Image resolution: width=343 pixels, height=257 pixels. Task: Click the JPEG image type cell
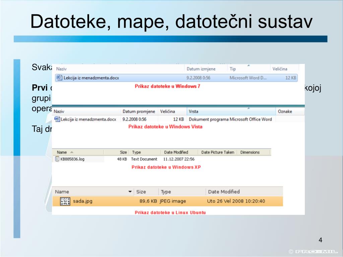pyautogui.click(x=173, y=201)
